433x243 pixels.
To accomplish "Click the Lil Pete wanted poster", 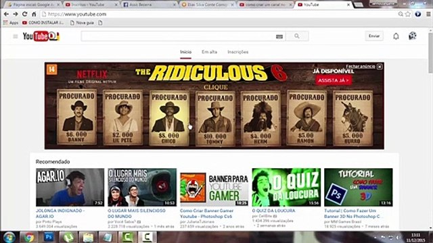I will click(123, 117).
